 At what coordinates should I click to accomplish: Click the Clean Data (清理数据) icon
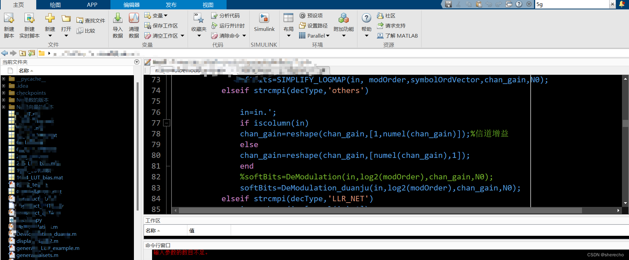[134, 18]
